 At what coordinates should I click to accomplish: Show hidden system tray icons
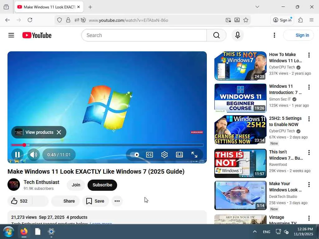(x=255, y=232)
